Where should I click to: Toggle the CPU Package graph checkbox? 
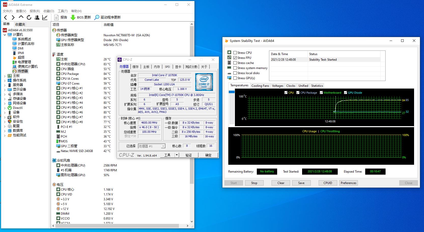point(298,93)
